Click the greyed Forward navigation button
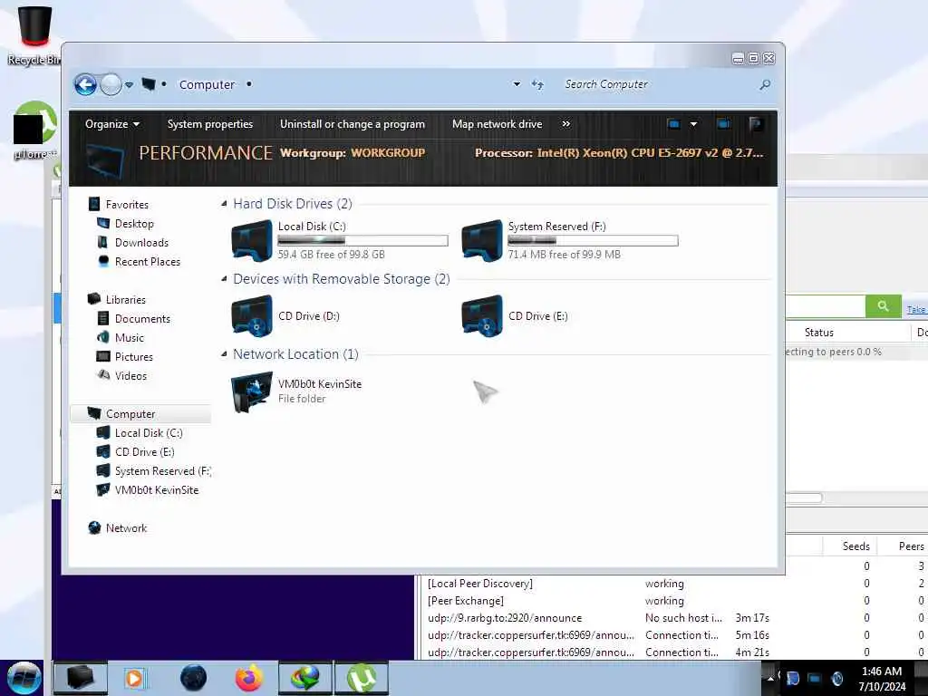The image size is (928, 696). (x=111, y=84)
